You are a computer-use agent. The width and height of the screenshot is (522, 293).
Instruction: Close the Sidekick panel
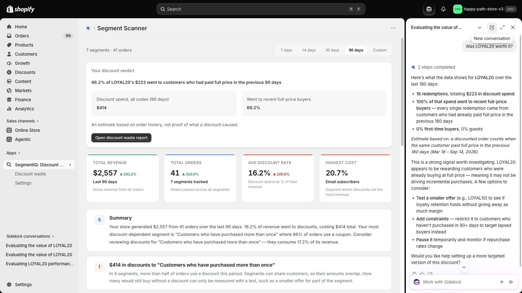(513, 27)
